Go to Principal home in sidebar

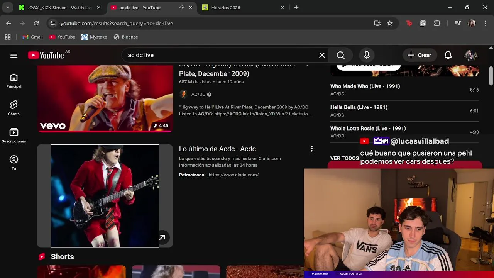[14, 81]
